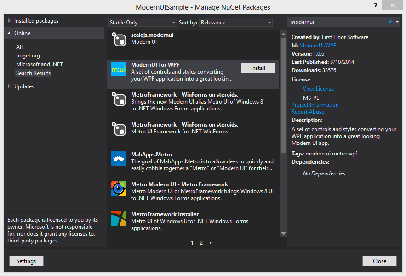
Task: Open the search box dropdown arrow
Action: [397, 22]
